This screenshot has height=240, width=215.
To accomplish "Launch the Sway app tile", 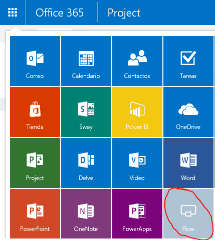I will tap(86, 112).
